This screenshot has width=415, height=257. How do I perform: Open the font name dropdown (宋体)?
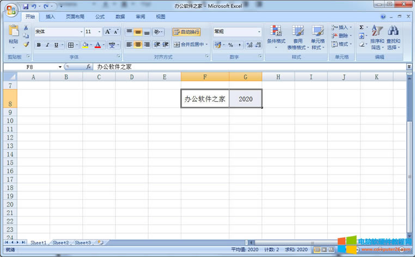pyautogui.click(x=82, y=32)
